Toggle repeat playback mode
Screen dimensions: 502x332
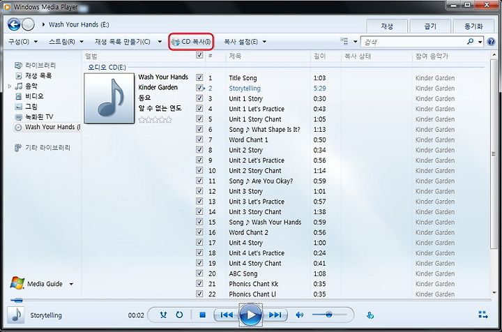[179, 315]
